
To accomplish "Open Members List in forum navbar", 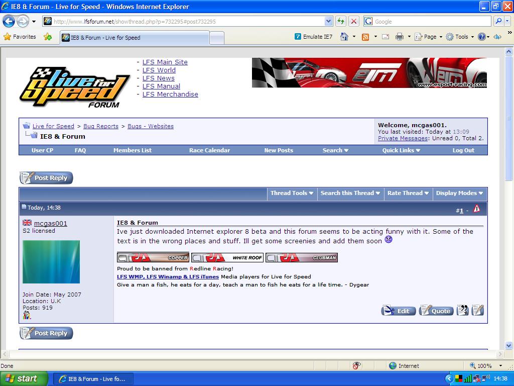I will pyautogui.click(x=133, y=150).
